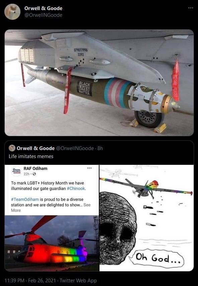Click the 11:39 PM Feb 26, 2021 timestamp
Screen dimensions: 198x286
coord(30,281)
